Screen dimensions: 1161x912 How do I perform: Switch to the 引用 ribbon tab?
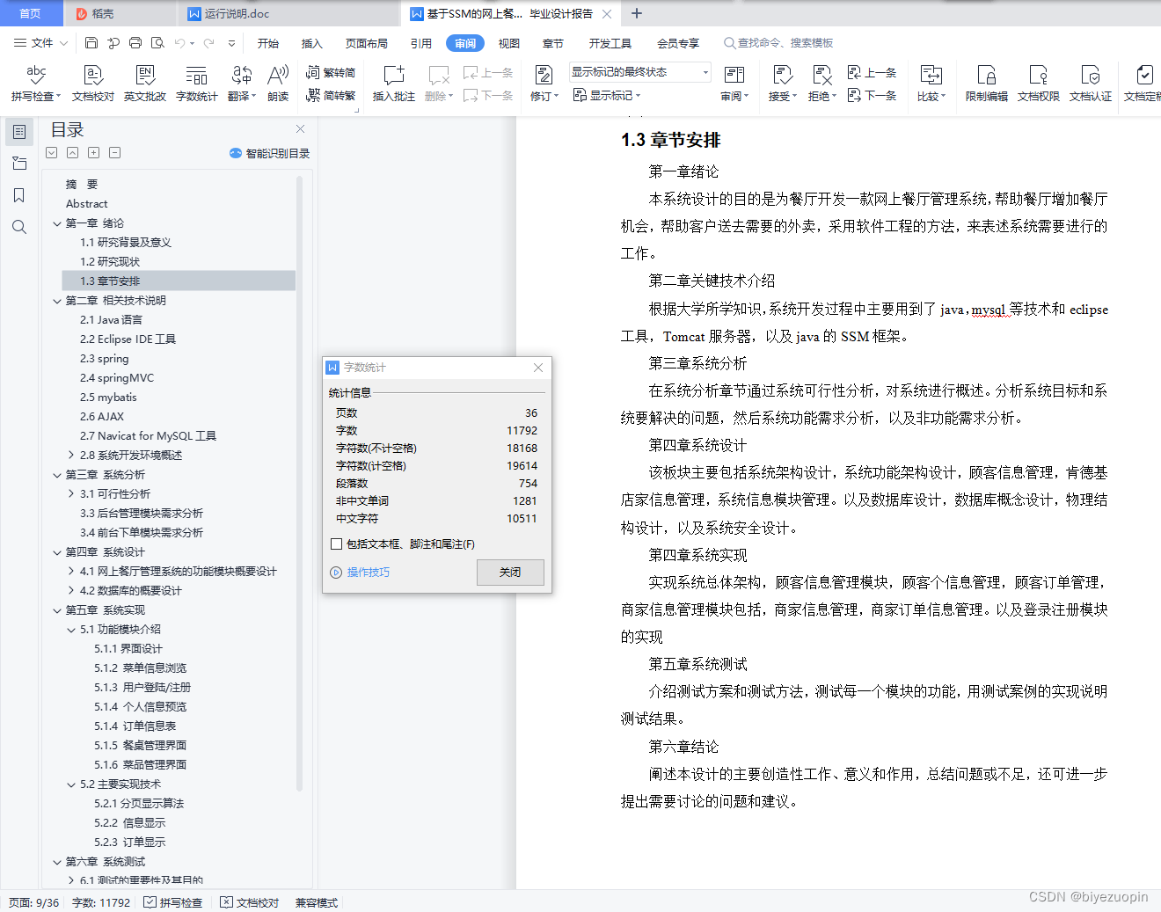pyautogui.click(x=421, y=43)
